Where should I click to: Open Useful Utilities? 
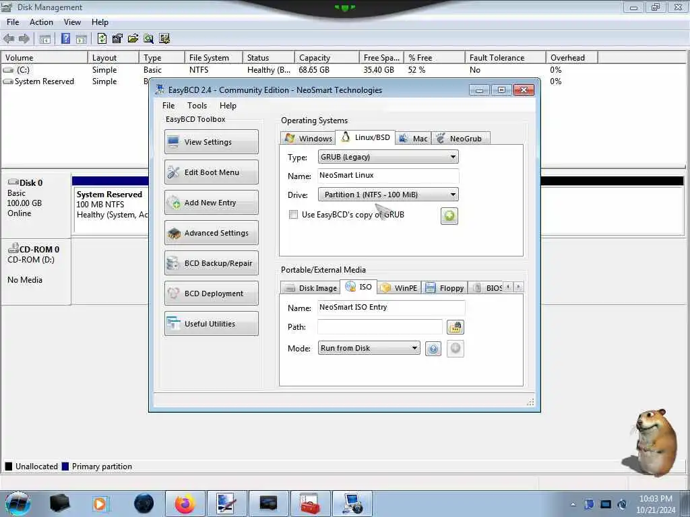pos(211,324)
